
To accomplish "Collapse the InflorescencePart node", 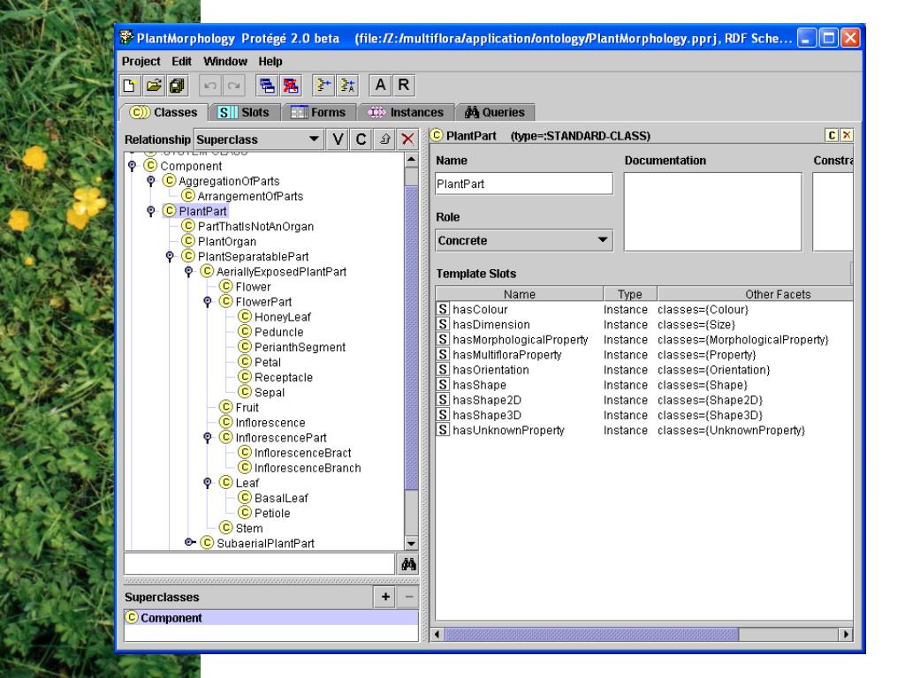I will coord(208,438).
